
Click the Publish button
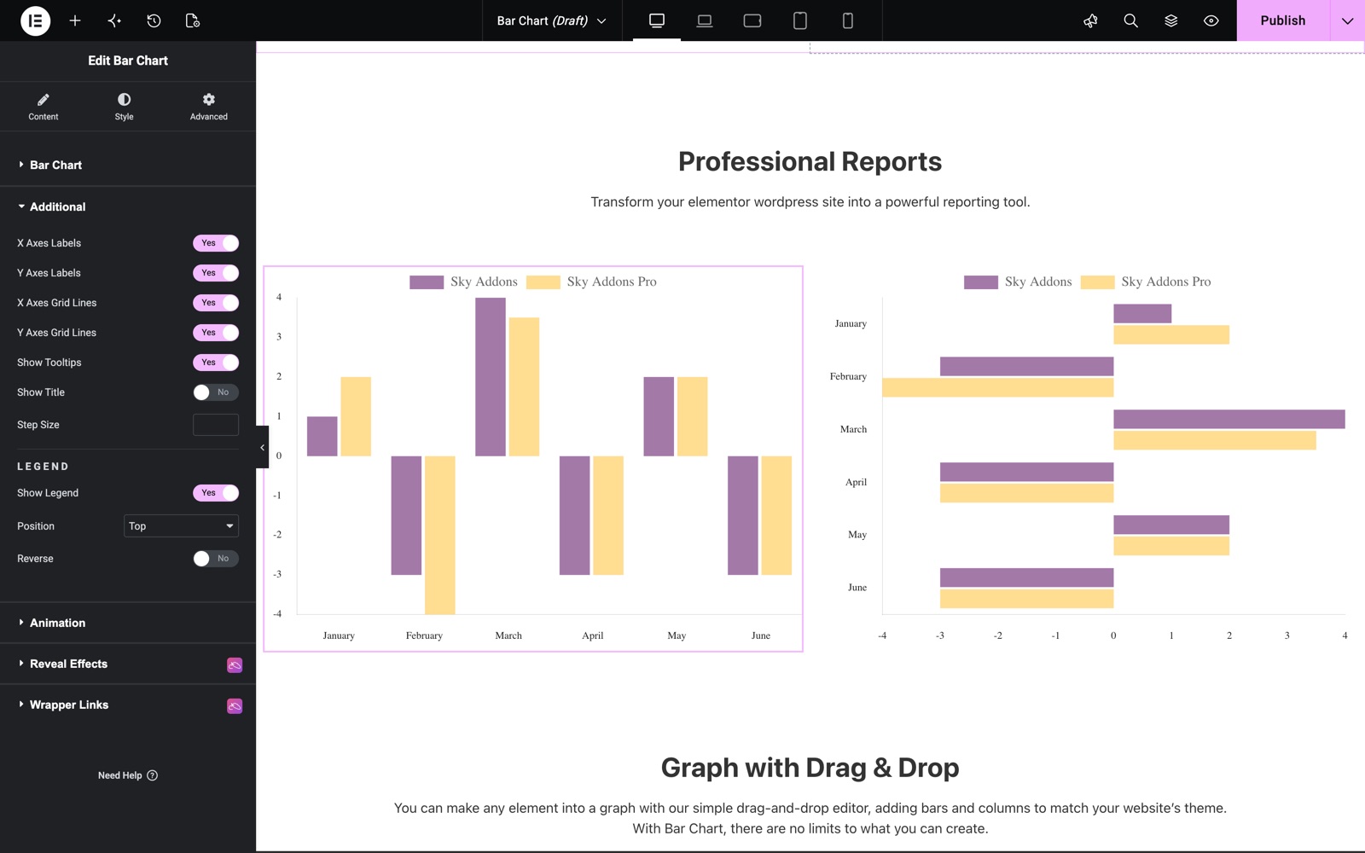(1283, 20)
